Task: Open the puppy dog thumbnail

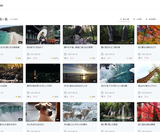Action: click(43, 112)
